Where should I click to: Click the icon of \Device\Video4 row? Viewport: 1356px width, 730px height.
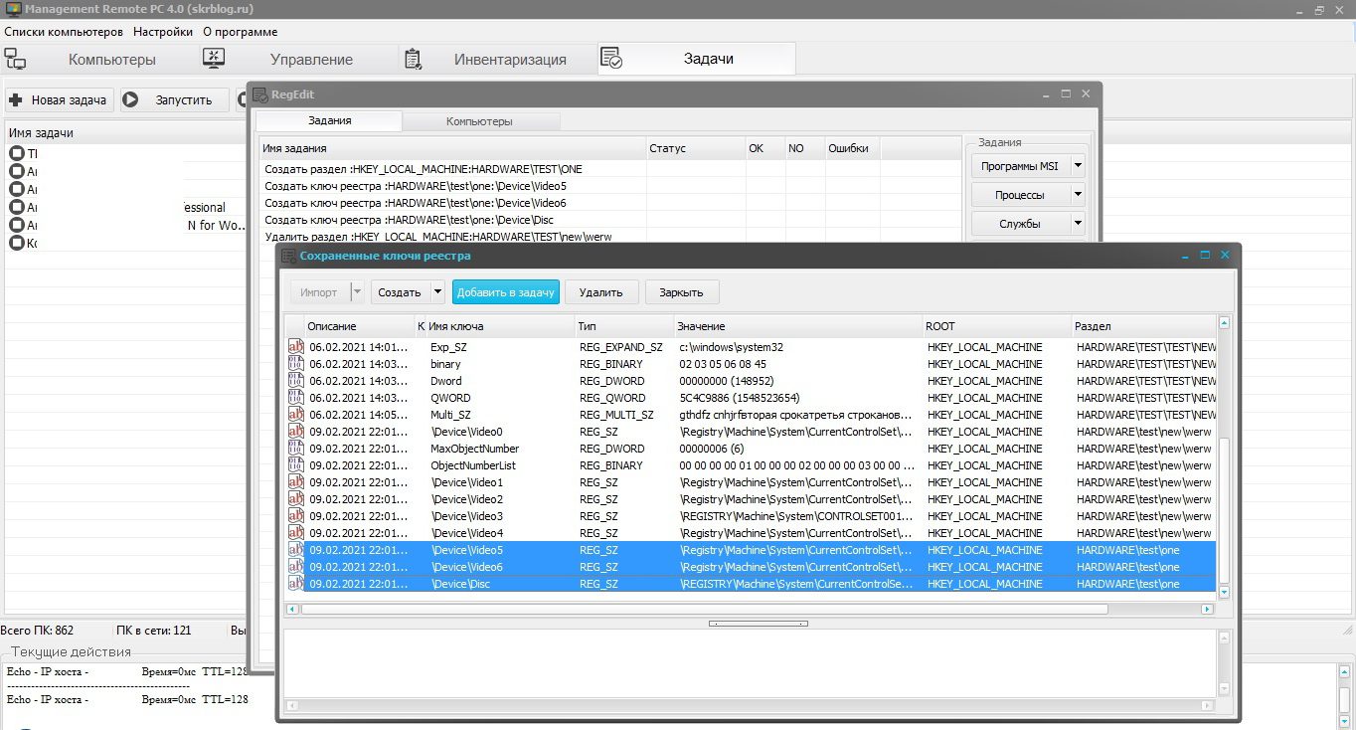295,533
